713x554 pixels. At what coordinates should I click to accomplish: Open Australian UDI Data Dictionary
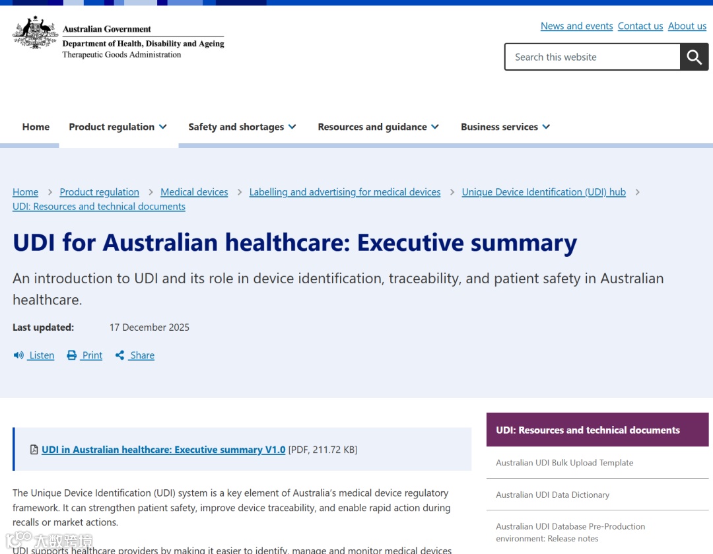point(553,495)
